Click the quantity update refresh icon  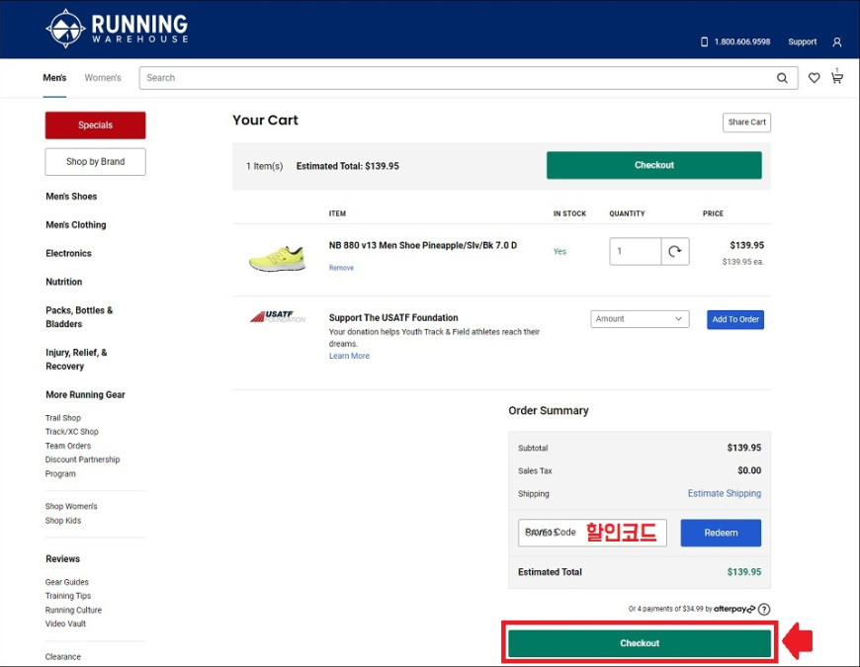[x=674, y=252]
